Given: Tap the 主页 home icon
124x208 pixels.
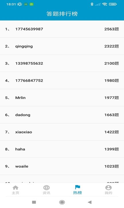Looking at the screenshot, I should coord(15,187).
